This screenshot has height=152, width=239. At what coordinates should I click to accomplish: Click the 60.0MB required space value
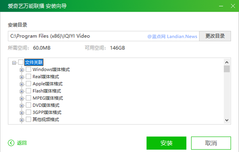click(42, 48)
